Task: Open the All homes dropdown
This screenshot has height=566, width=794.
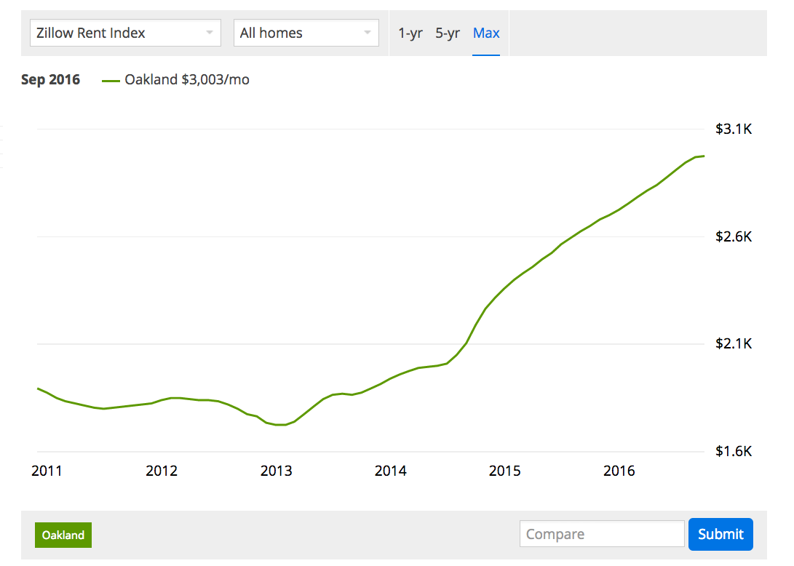Action: click(x=306, y=33)
